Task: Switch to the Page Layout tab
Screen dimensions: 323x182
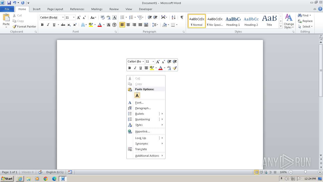Action: (55, 9)
